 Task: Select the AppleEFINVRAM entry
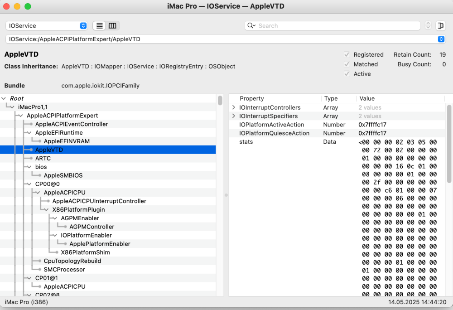[x=67, y=141]
